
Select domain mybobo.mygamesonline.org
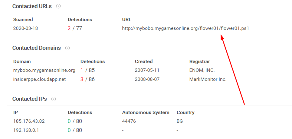click(44, 70)
